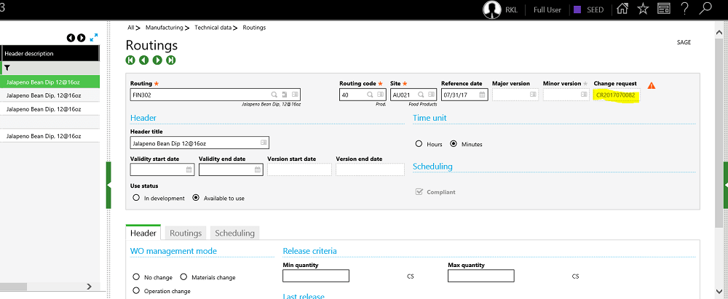Screen dimensions: 728x299
Task: Click the orange warning triangle icon
Action: tap(651, 86)
